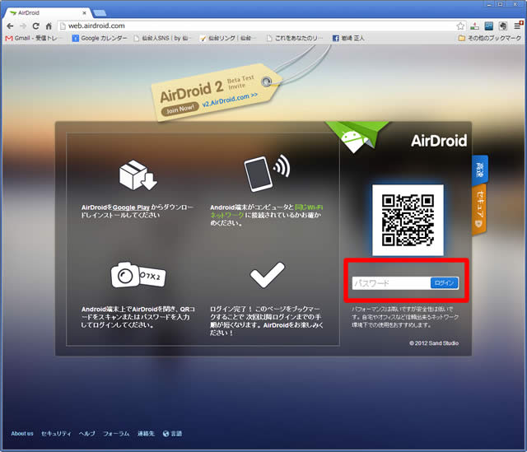Click the browser forward arrow
Image resolution: width=527 pixels, height=452 pixels.
click(23, 26)
